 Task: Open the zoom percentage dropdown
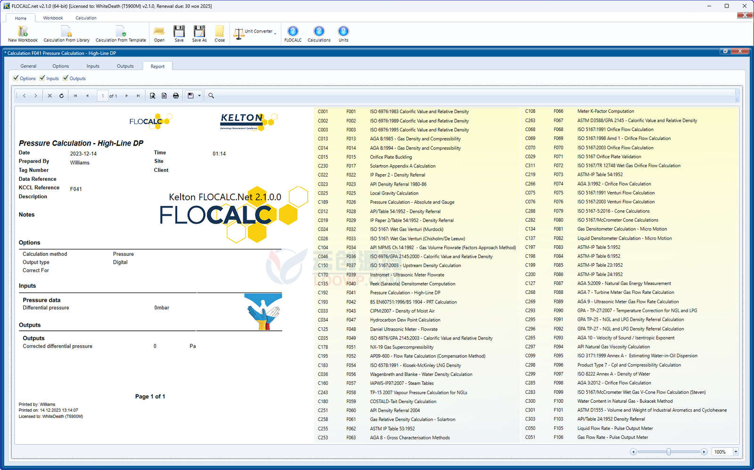(736, 452)
